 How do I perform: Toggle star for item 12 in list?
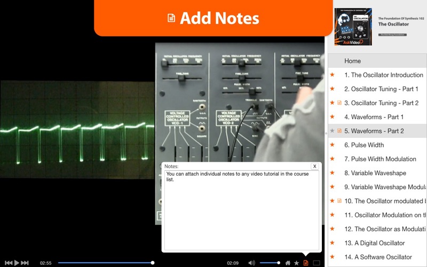[332, 229]
